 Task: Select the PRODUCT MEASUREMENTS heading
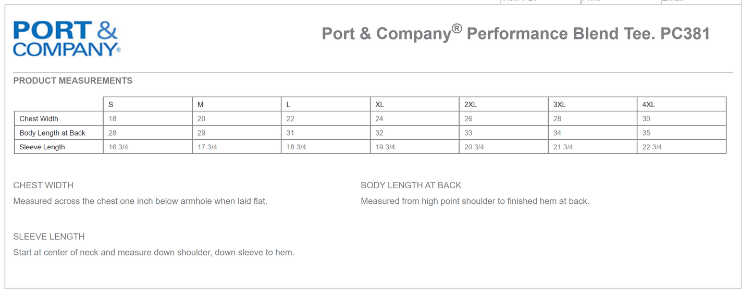tap(73, 81)
